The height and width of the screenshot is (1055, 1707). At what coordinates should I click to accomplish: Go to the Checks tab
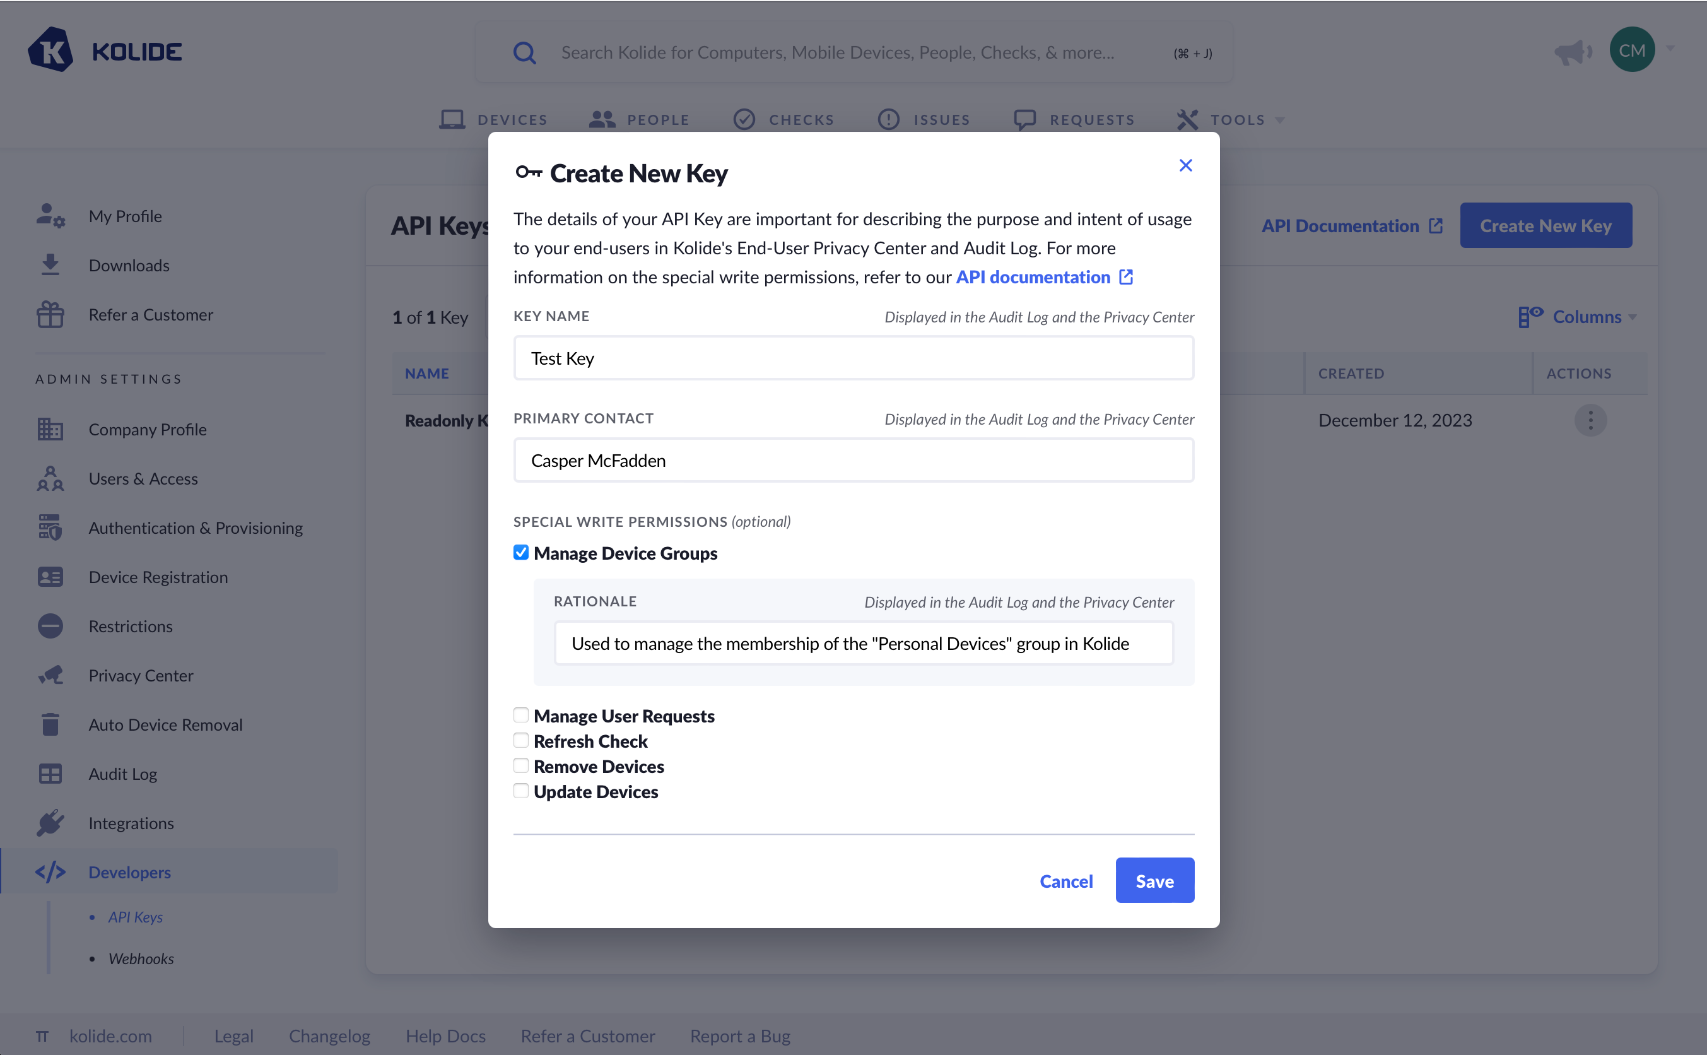pyautogui.click(x=784, y=119)
